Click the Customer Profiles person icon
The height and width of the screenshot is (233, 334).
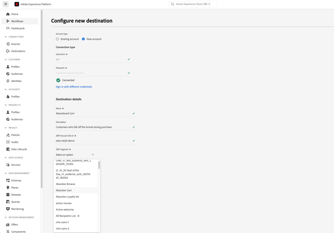pyautogui.click(x=8, y=67)
